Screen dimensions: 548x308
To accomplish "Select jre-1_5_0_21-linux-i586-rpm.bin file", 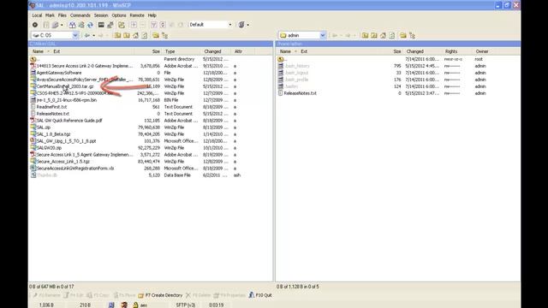I will [67, 100].
